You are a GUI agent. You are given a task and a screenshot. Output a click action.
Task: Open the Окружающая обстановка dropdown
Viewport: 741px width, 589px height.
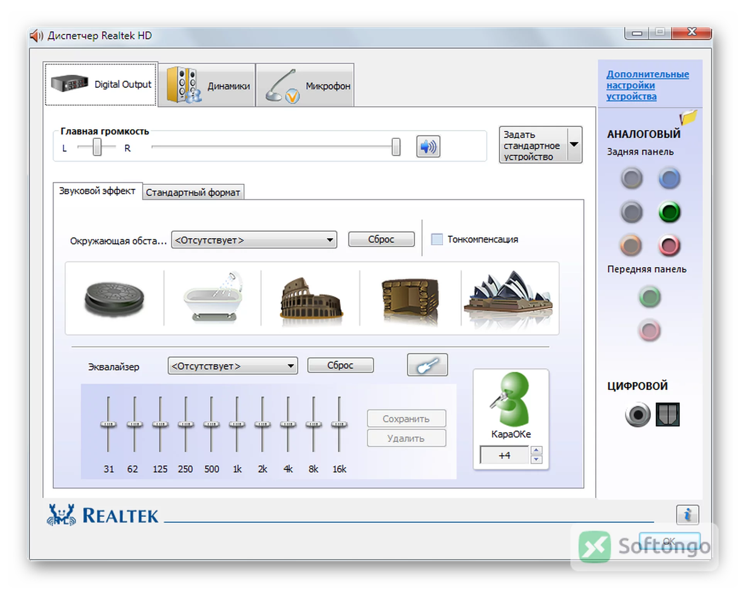254,240
